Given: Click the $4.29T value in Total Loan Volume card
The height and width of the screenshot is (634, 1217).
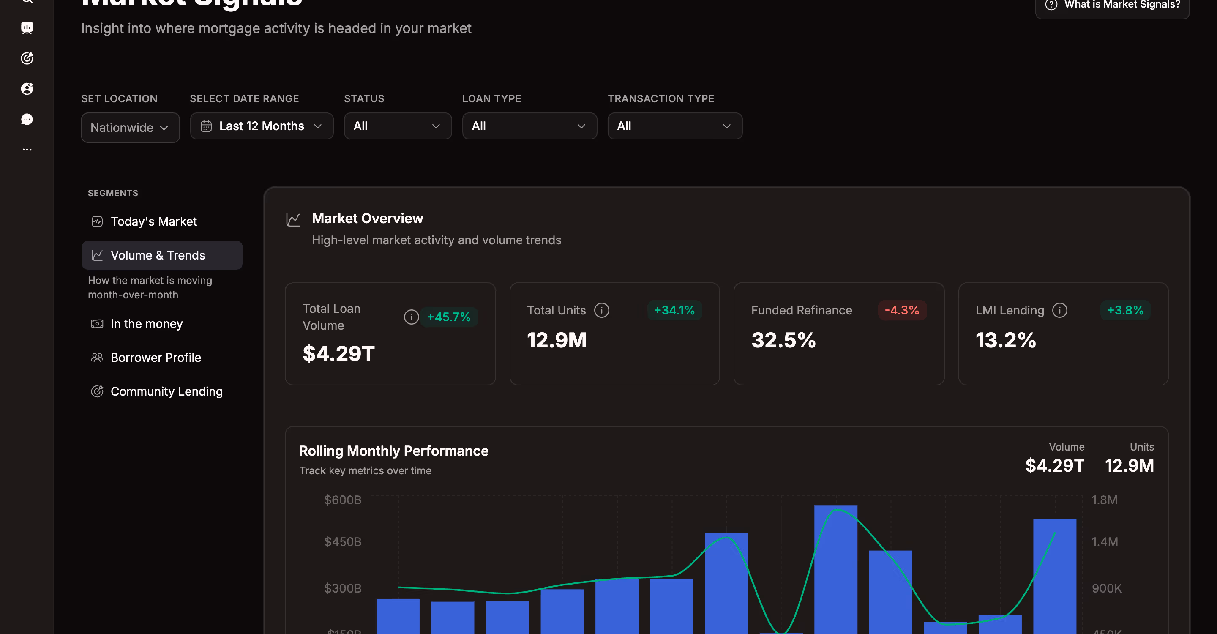Looking at the screenshot, I should (339, 353).
